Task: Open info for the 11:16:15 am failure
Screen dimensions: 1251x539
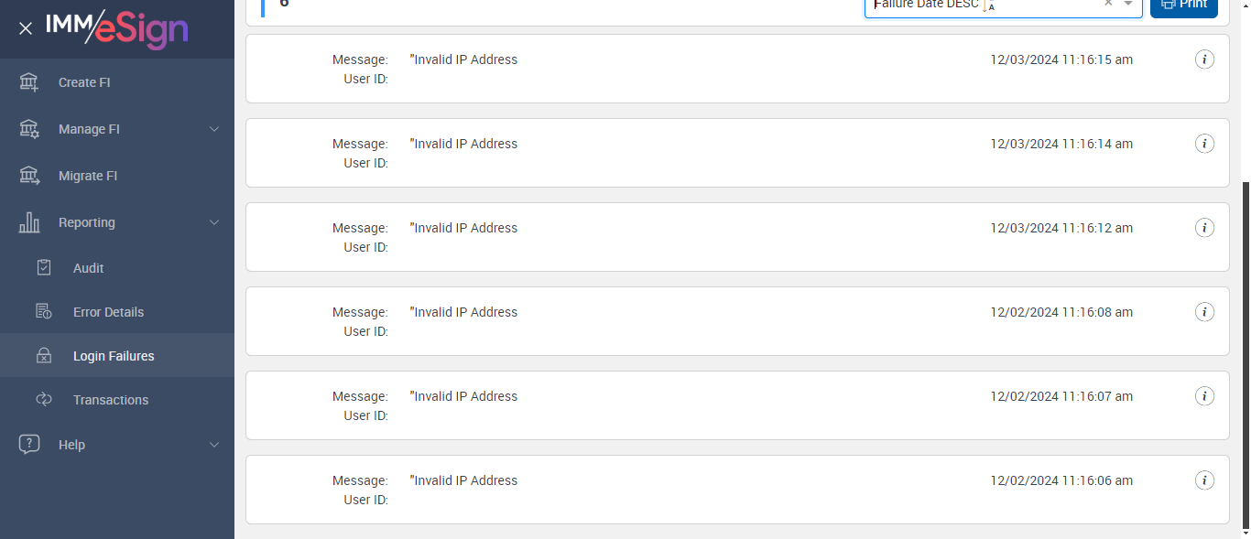Action: [x=1205, y=59]
